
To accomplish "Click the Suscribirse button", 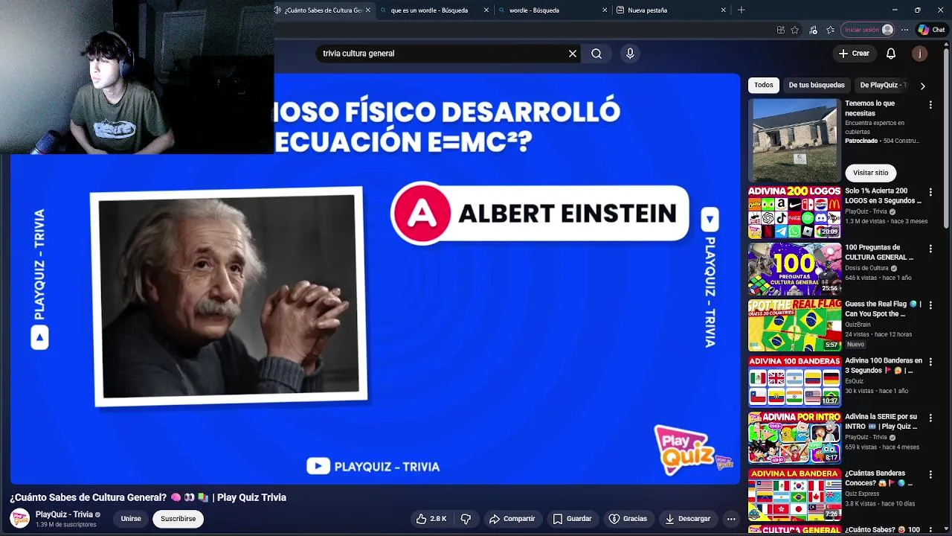I will 178,519.
